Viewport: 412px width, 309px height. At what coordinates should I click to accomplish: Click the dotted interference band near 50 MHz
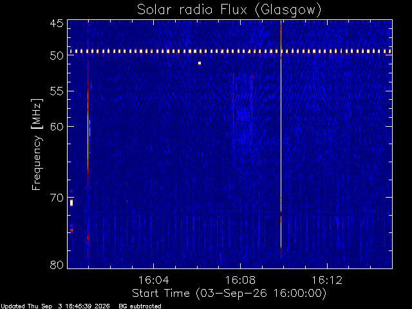point(230,51)
